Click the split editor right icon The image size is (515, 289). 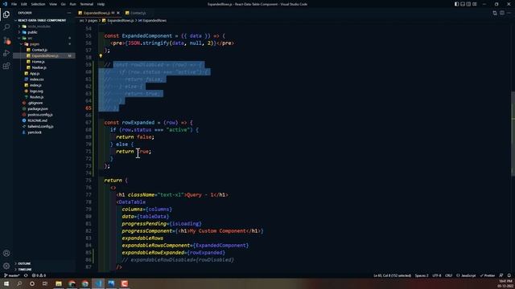point(502,13)
